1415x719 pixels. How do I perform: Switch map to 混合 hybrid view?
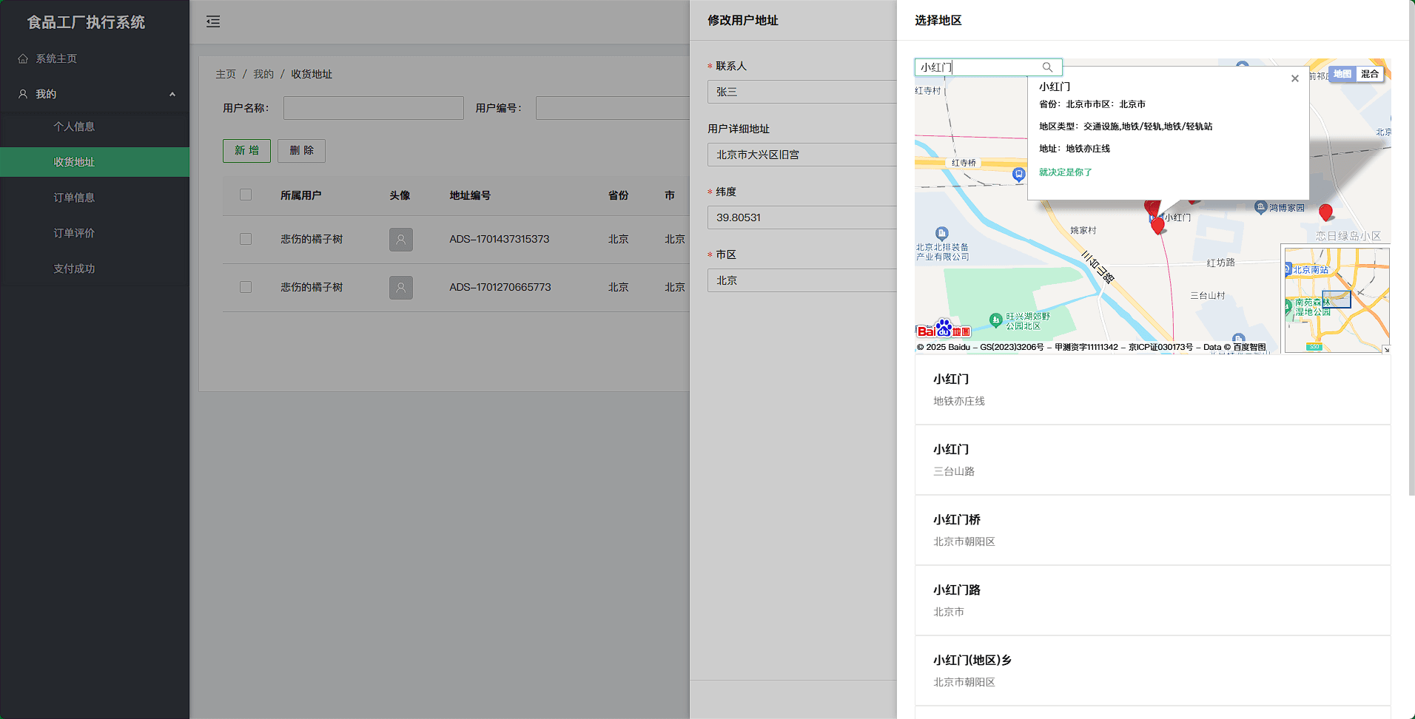[x=1370, y=74]
